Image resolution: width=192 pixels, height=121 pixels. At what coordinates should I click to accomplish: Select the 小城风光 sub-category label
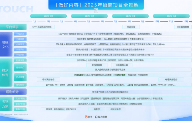coord(20,34)
